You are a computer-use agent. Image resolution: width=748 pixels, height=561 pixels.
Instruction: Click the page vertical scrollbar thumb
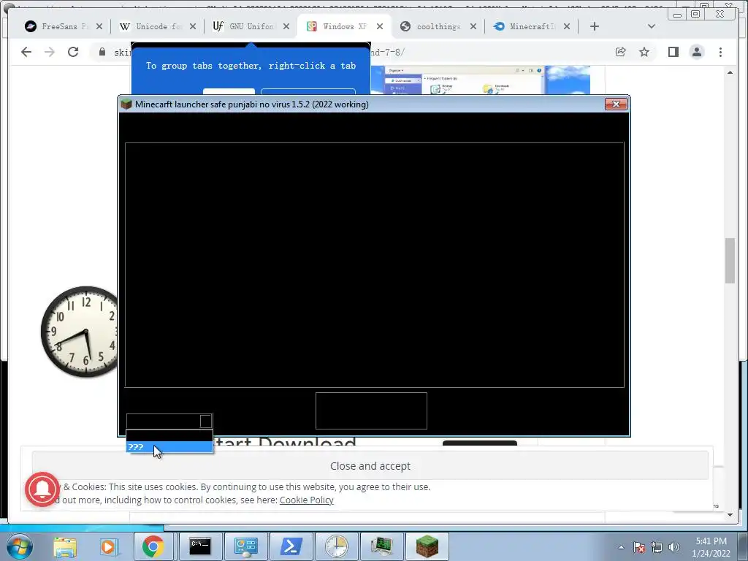click(x=730, y=261)
